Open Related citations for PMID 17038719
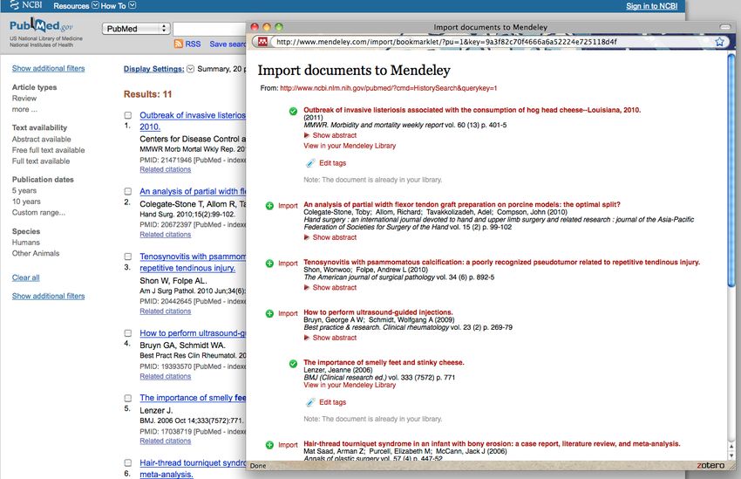This screenshot has width=741, height=479. click(166, 441)
